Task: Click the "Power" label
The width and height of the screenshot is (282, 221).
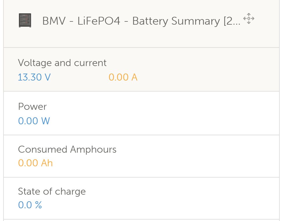Action: [x=32, y=107]
